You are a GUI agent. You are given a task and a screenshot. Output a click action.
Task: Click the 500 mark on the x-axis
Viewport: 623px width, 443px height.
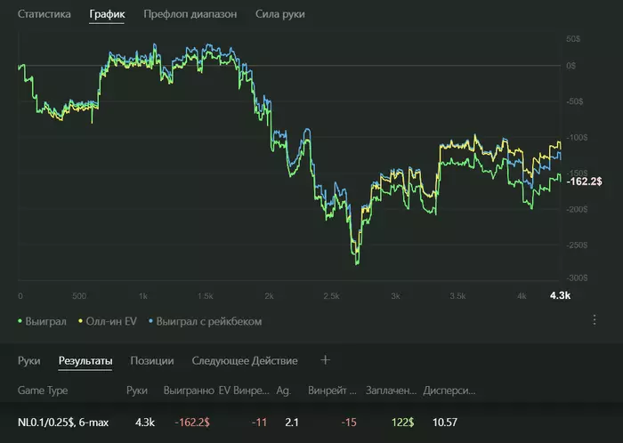[x=79, y=296]
